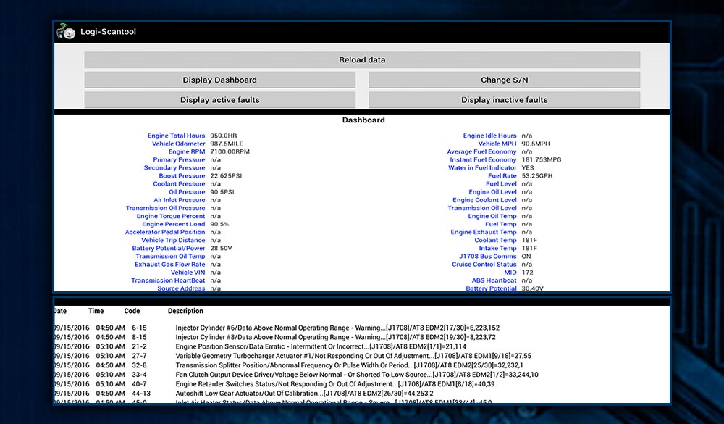
Task: Click the MID value 172
Action: [527, 273]
